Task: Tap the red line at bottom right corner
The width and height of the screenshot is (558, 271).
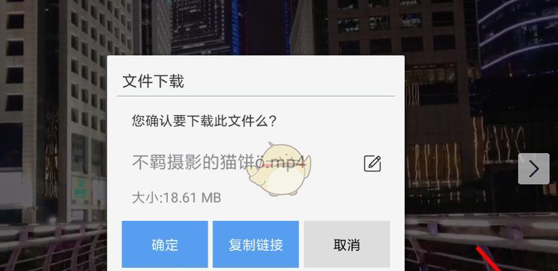Action: [x=489, y=259]
